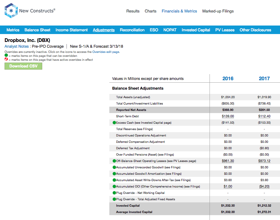Open the Charts top navigation item
Screen dimensions: 280x220
click(151, 11)
